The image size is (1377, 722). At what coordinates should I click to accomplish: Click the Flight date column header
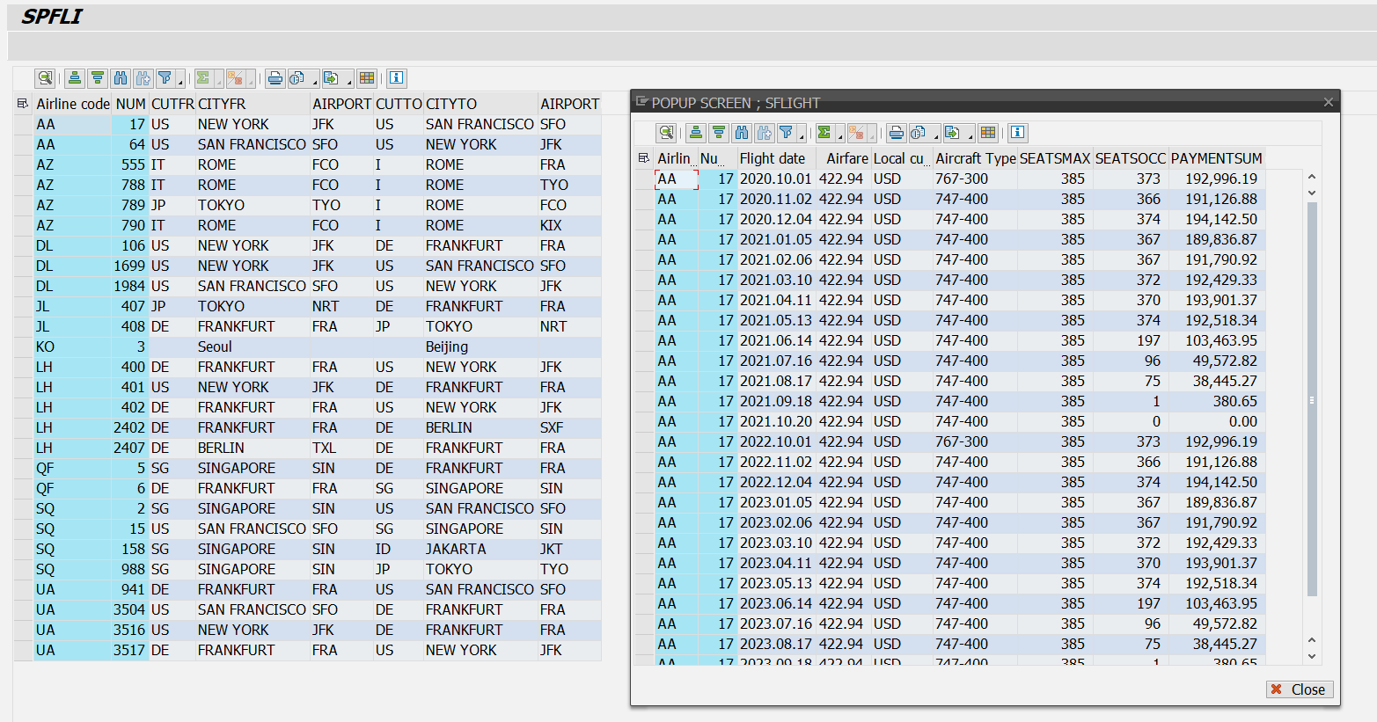776,158
